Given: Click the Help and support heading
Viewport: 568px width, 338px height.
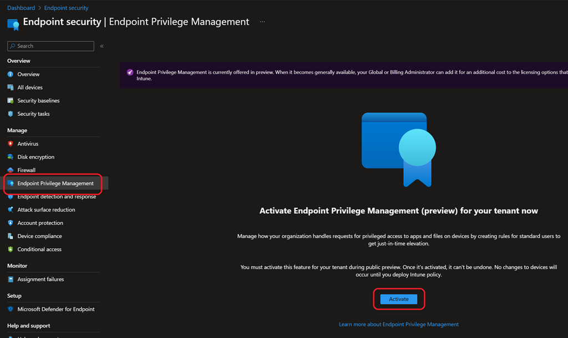Looking at the screenshot, I should tap(29, 326).
